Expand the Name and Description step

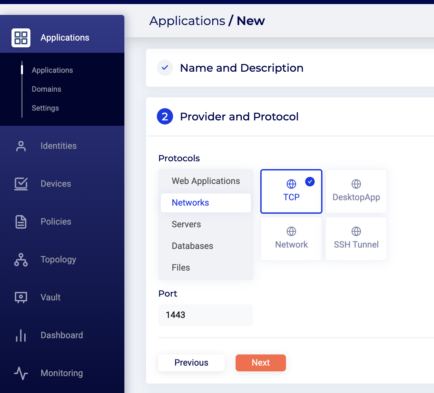click(241, 68)
